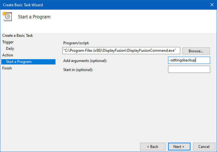This screenshot has height=152, width=217.
Task: Select the Finish step
Action: pos(7,68)
